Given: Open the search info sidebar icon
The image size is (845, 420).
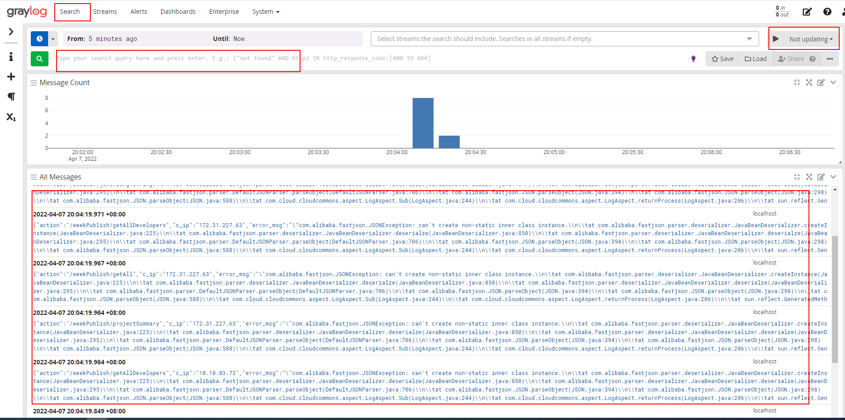Looking at the screenshot, I should click(11, 57).
